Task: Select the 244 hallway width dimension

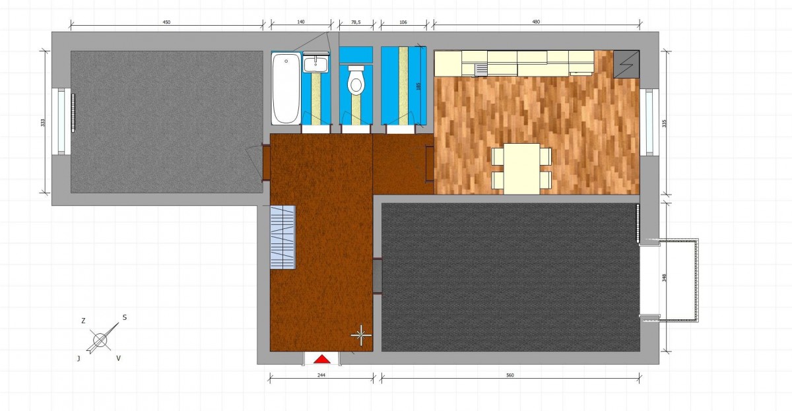Action: click(321, 375)
